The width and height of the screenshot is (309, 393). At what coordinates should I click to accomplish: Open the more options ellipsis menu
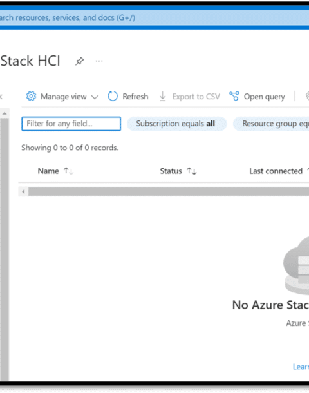tap(99, 61)
